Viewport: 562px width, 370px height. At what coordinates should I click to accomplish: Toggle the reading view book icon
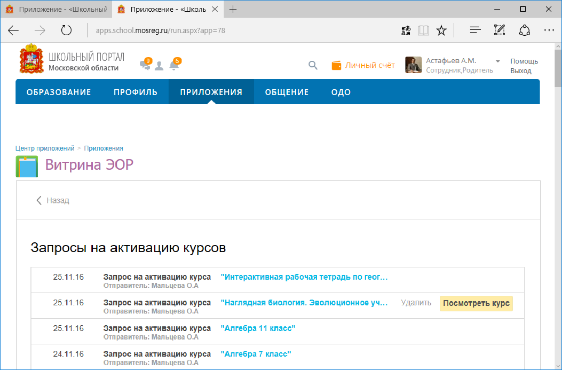tap(424, 30)
